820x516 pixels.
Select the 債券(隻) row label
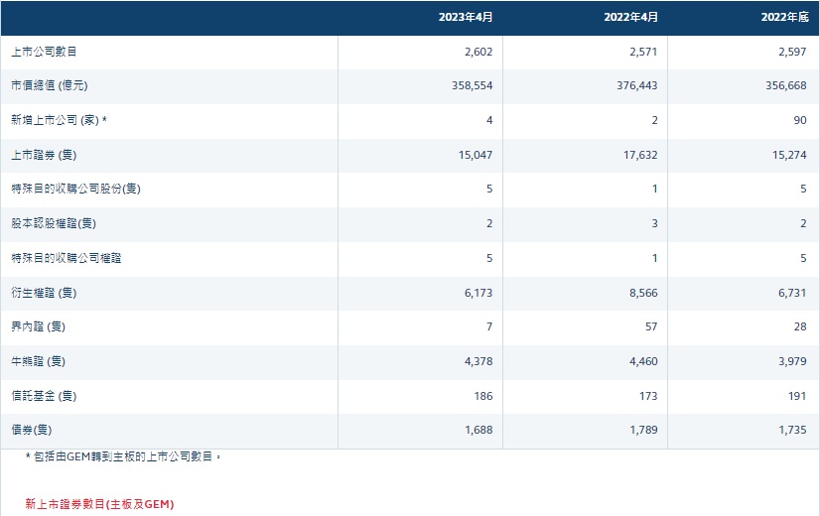(35, 430)
